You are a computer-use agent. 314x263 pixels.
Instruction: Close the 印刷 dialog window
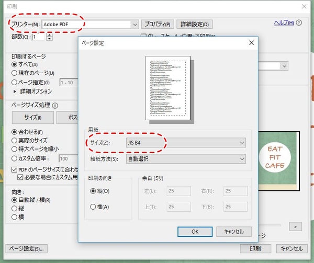[x=304, y=6]
